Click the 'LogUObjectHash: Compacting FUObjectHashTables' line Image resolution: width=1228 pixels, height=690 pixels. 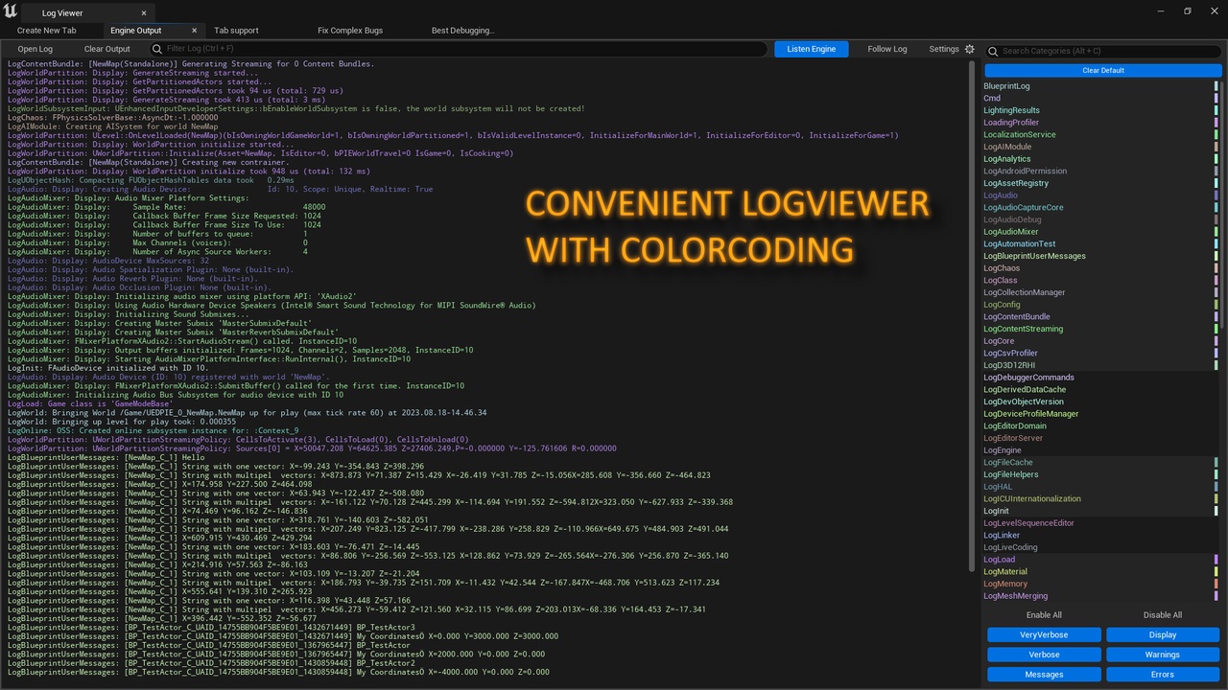151,180
